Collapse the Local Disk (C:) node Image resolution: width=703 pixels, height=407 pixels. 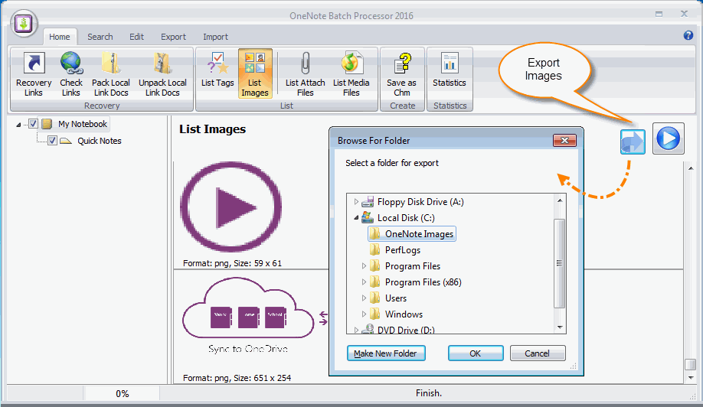[x=356, y=218]
